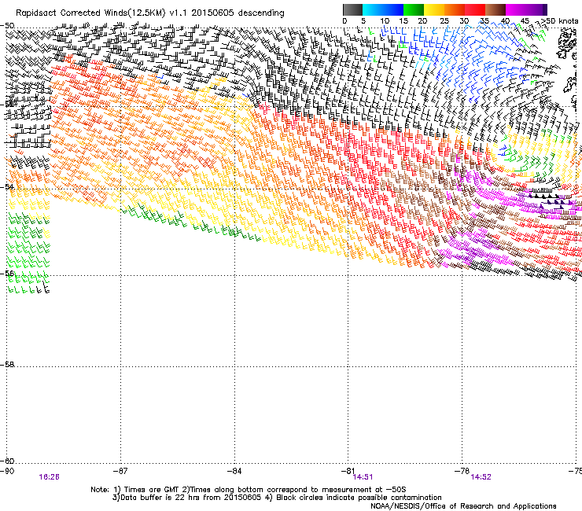Click the -56 latitude axis label
The width and height of the screenshot is (582, 511).
7,273
